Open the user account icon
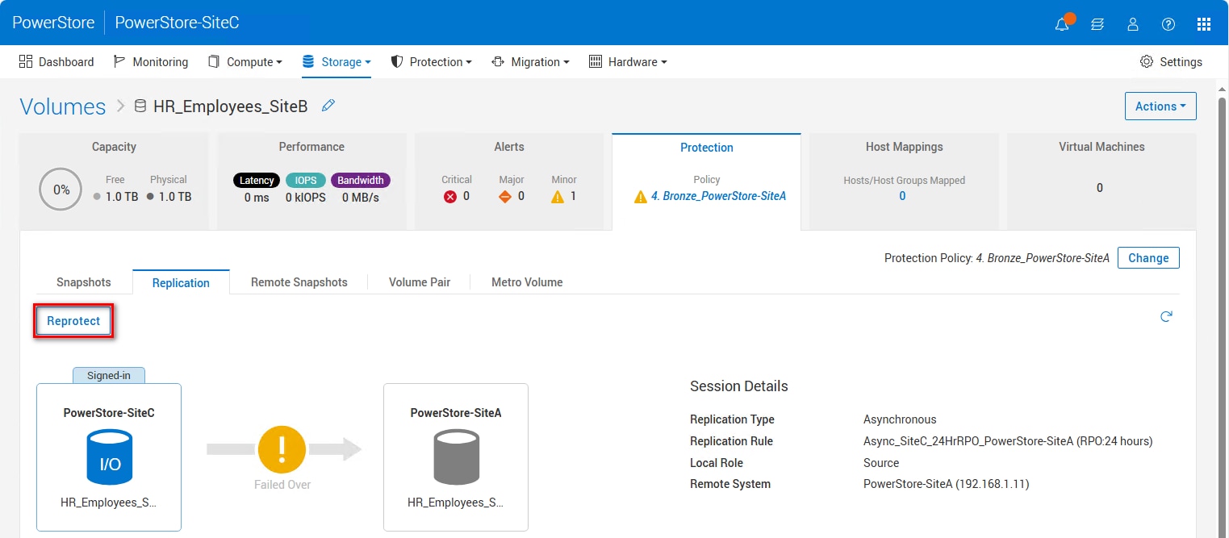This screenshot has height=538, width=1229. [x=1133, y=24]
